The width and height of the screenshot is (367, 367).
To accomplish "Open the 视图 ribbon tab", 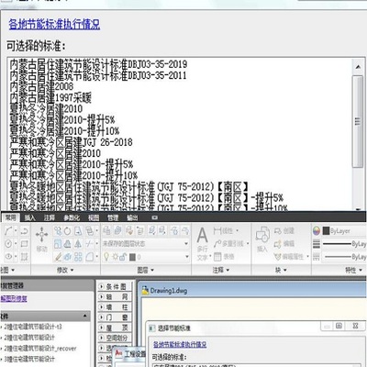I will (94, 217).
